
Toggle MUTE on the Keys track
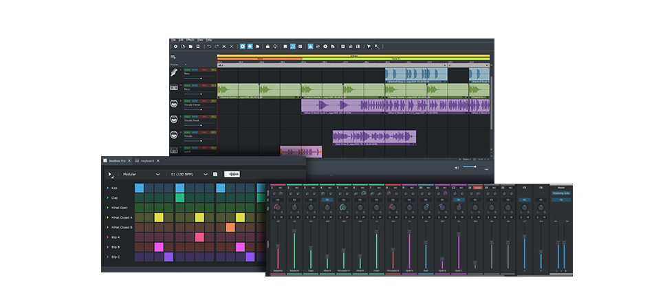point(195,86)
